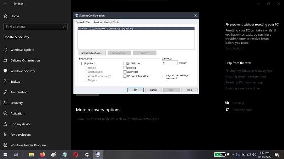Image resolution: width=284 pixels, height=159 pixels.
Task: Click the search magnifier in Find a setting
Action: [64, 26]
